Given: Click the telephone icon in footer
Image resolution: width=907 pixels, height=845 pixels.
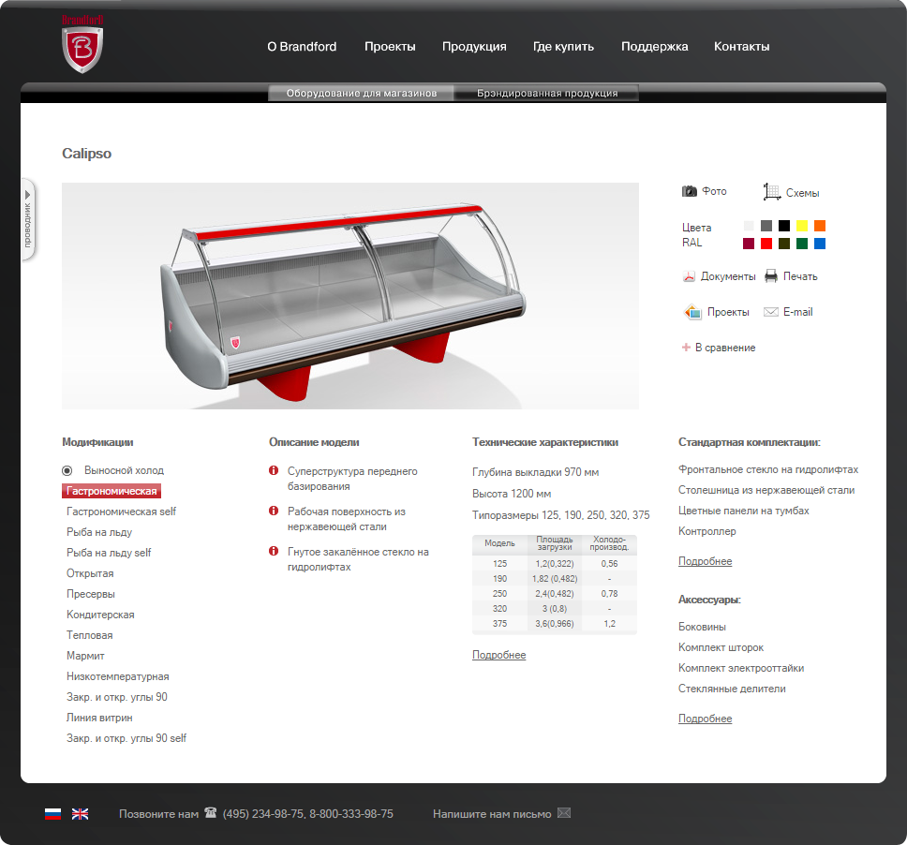Looking at the screenshot, I should pos(211,812).
